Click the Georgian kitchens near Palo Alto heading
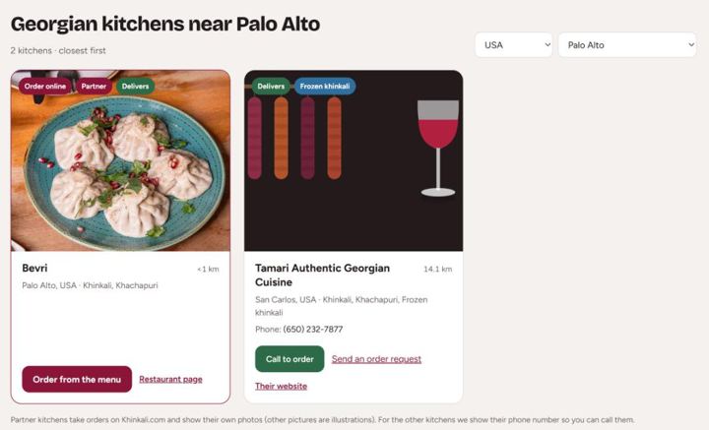 click(165, 24)
